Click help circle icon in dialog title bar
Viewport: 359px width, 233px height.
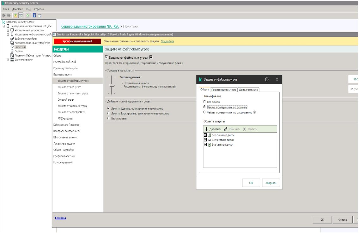click(267, 79)
